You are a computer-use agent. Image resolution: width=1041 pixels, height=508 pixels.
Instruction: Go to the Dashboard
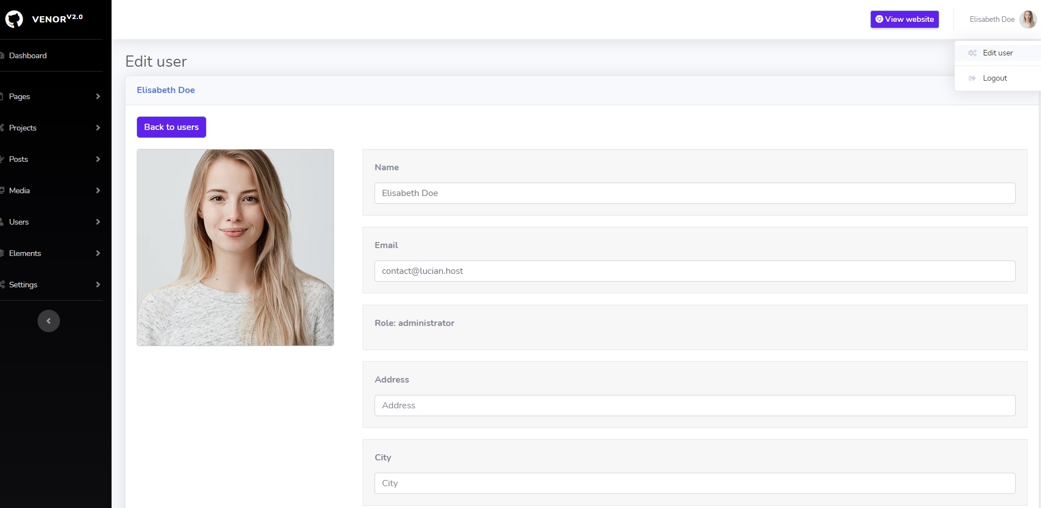click(28, 55)
